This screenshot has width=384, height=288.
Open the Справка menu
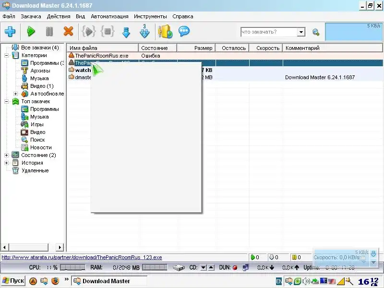tap(183, 16)
